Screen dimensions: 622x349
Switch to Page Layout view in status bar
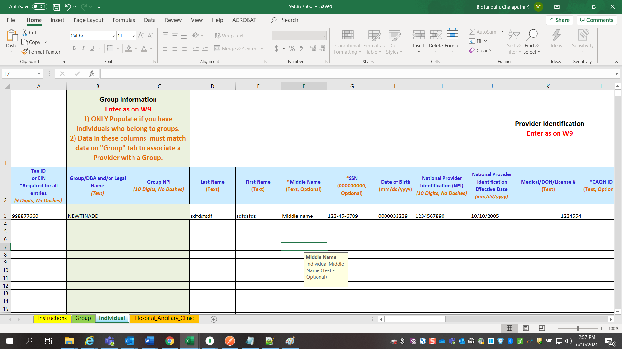coord(525,328)
